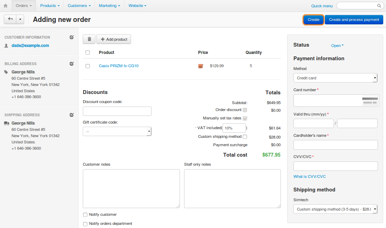This screenshot has width=386, height=228.
Task: Open Gift certificate code dropdown
Action: click(117, 132)
